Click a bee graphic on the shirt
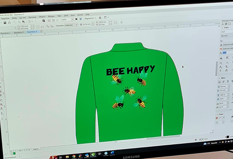Image resolution: width=233 pixels, height=159 pixels. click(129, 91)
